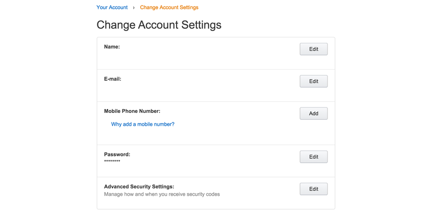Select the E-mail: field label
Viewport: 428px width, 214px height.
[x=112, y=79]
